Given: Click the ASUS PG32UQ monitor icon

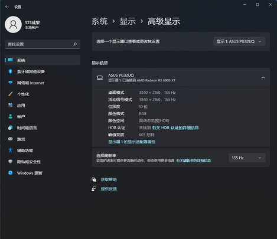Looking at the screenshot, I should (100, 78).
